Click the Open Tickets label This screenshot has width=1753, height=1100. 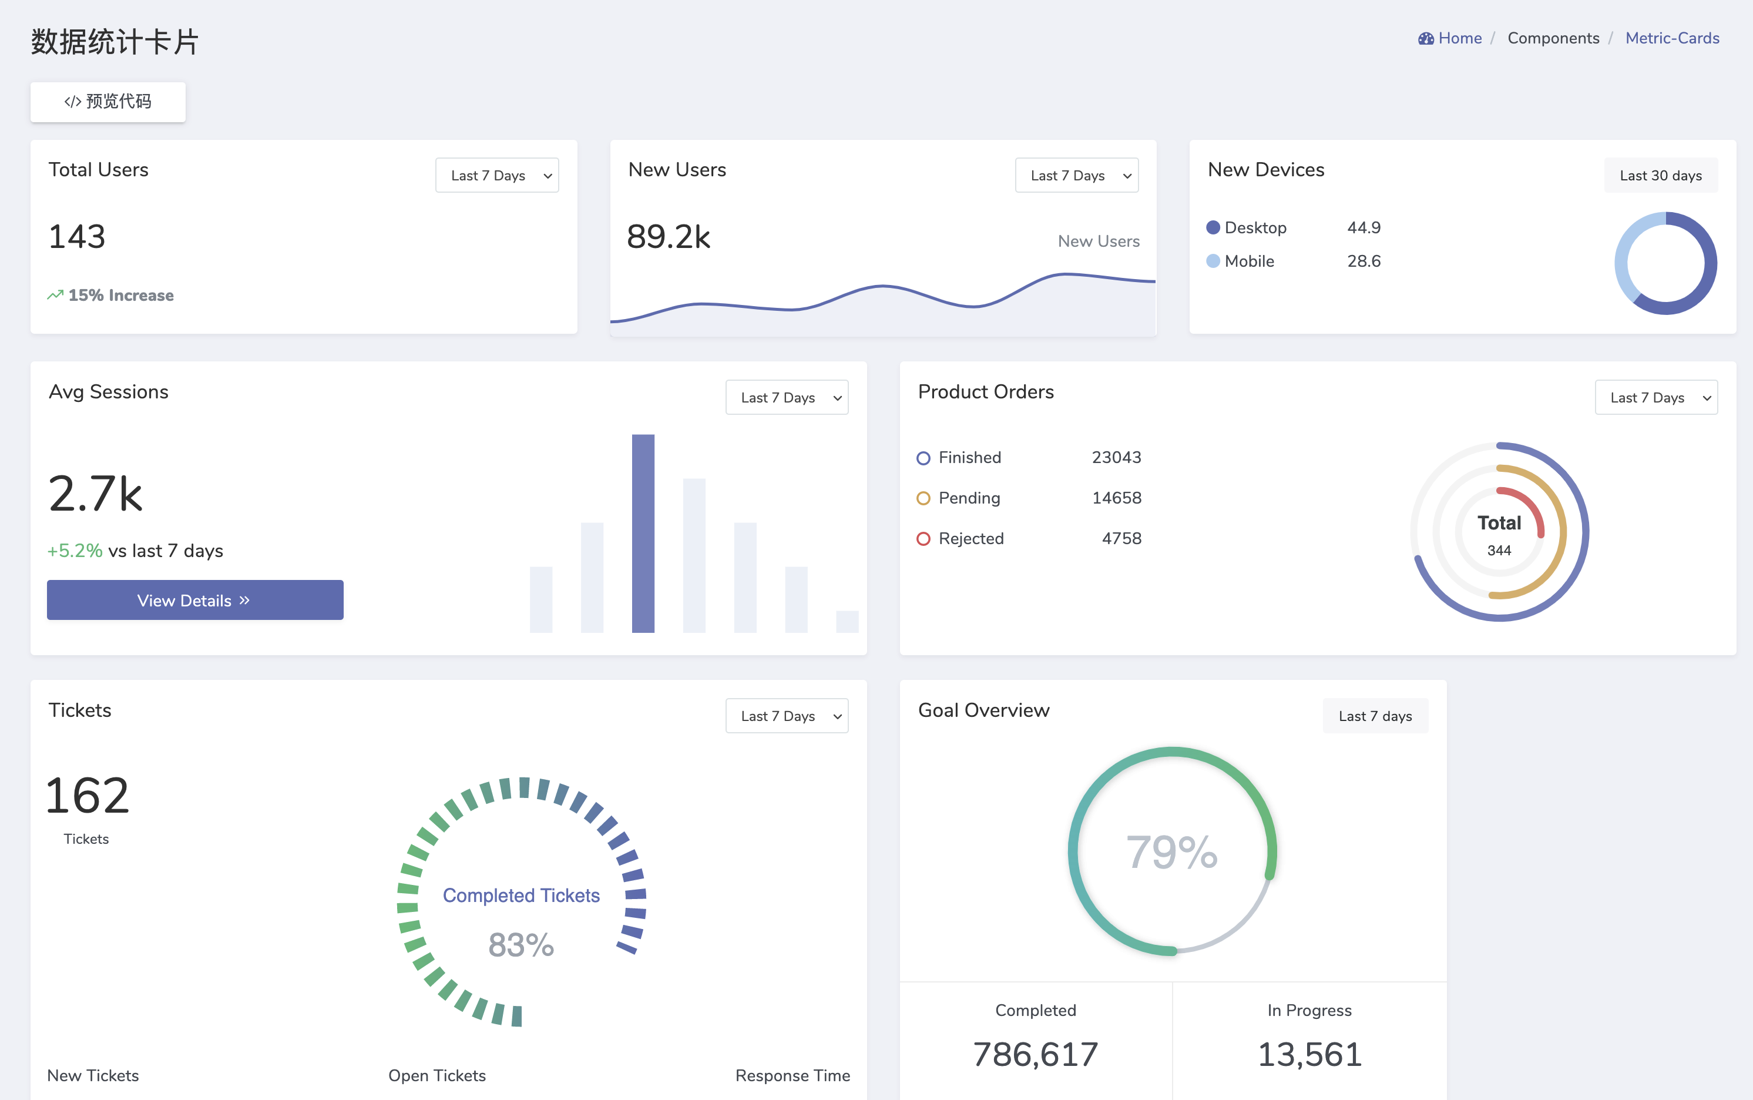point(437,1075)
